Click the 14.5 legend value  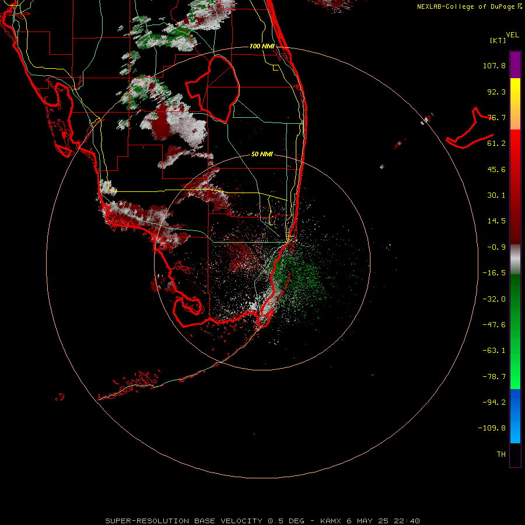[496, 221]
